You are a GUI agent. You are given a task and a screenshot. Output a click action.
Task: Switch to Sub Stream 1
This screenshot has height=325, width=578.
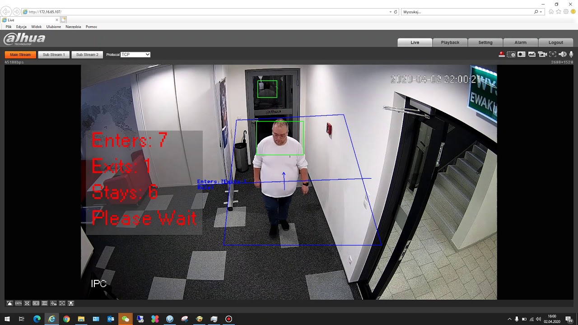(x=54, y=55)
